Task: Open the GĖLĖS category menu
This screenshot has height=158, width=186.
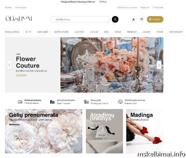Action: click(28, 32)
